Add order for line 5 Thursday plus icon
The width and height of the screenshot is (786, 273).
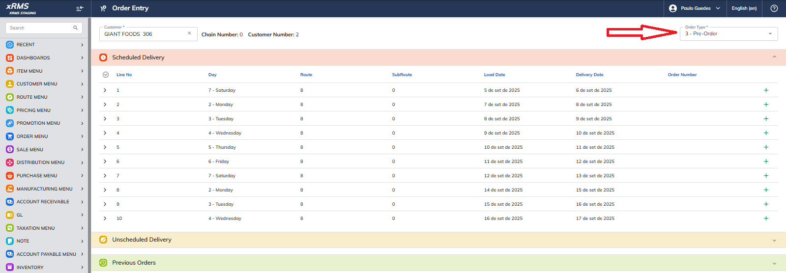tap(766, 147)
